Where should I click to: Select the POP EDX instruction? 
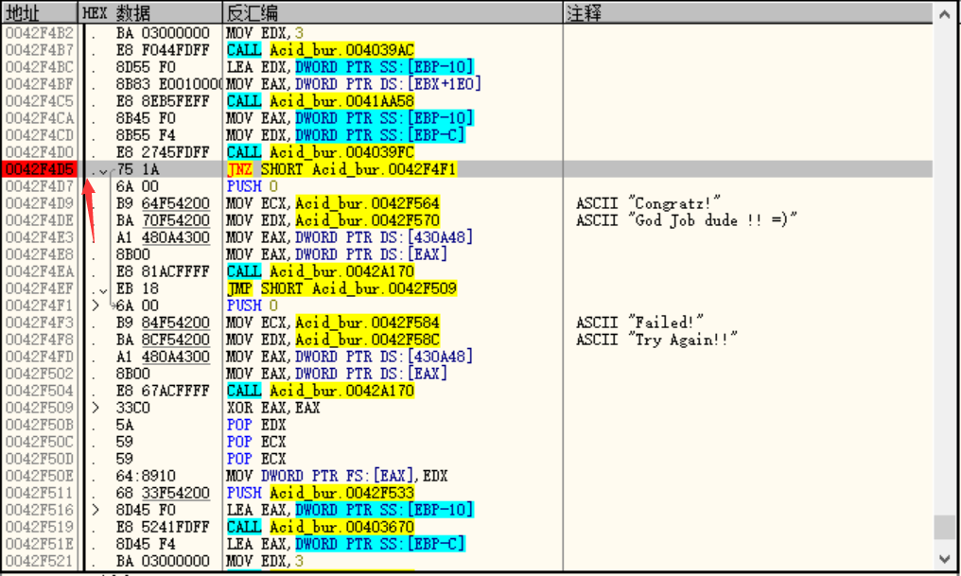(256, 426)
